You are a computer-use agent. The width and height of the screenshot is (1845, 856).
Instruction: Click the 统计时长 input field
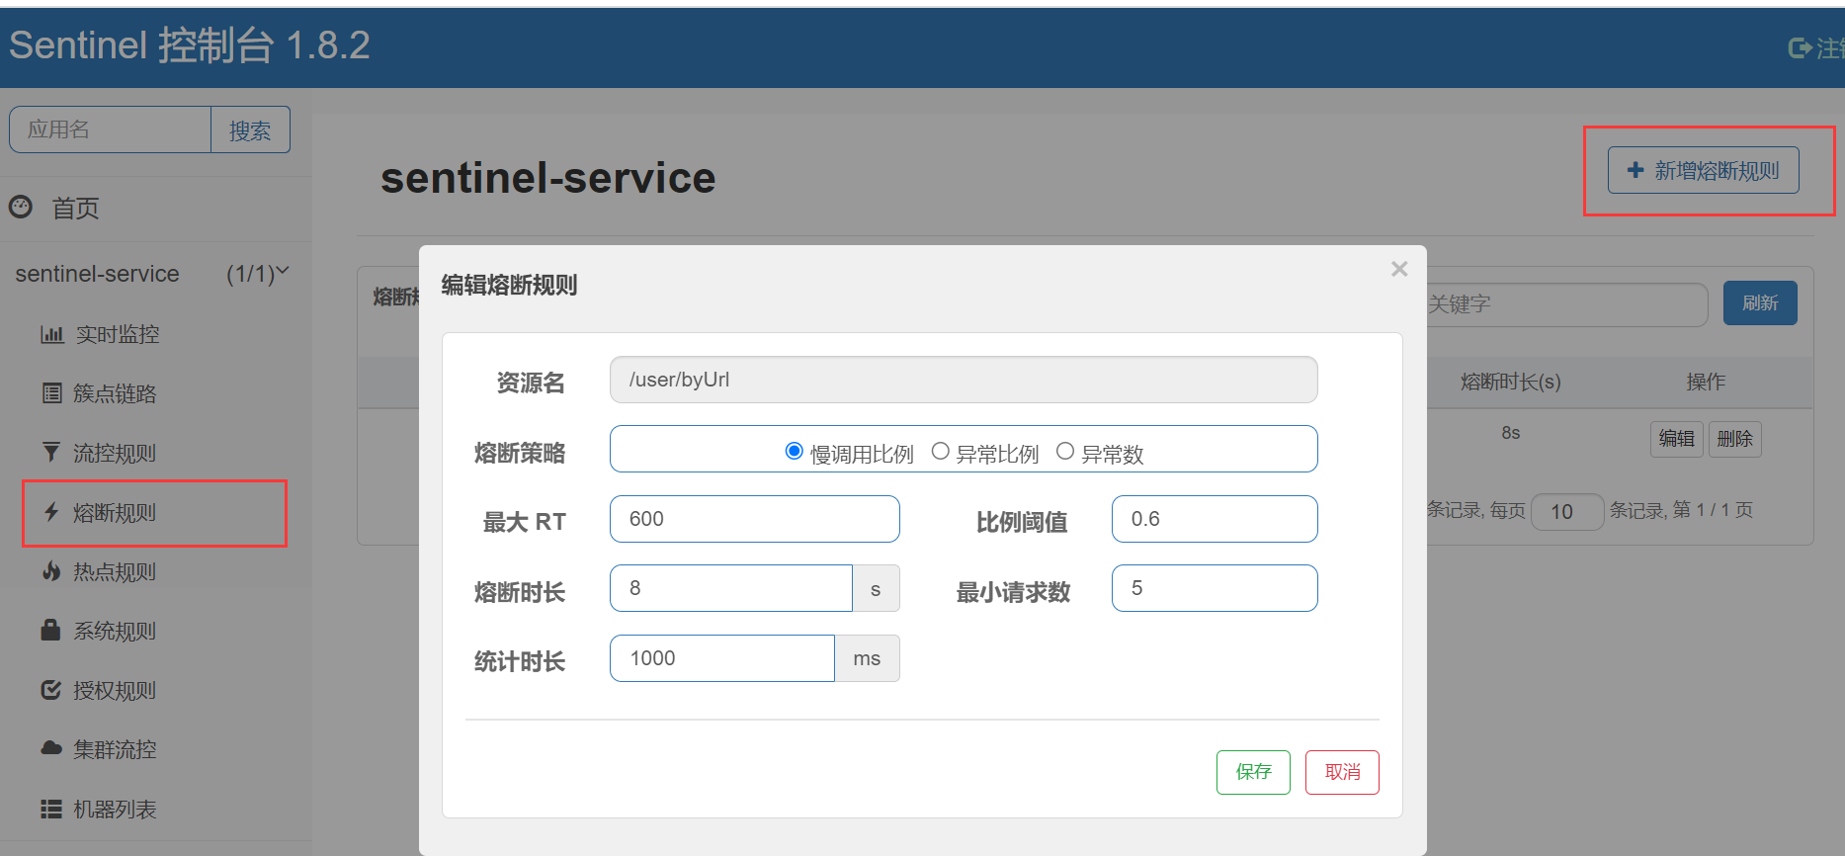722,658
